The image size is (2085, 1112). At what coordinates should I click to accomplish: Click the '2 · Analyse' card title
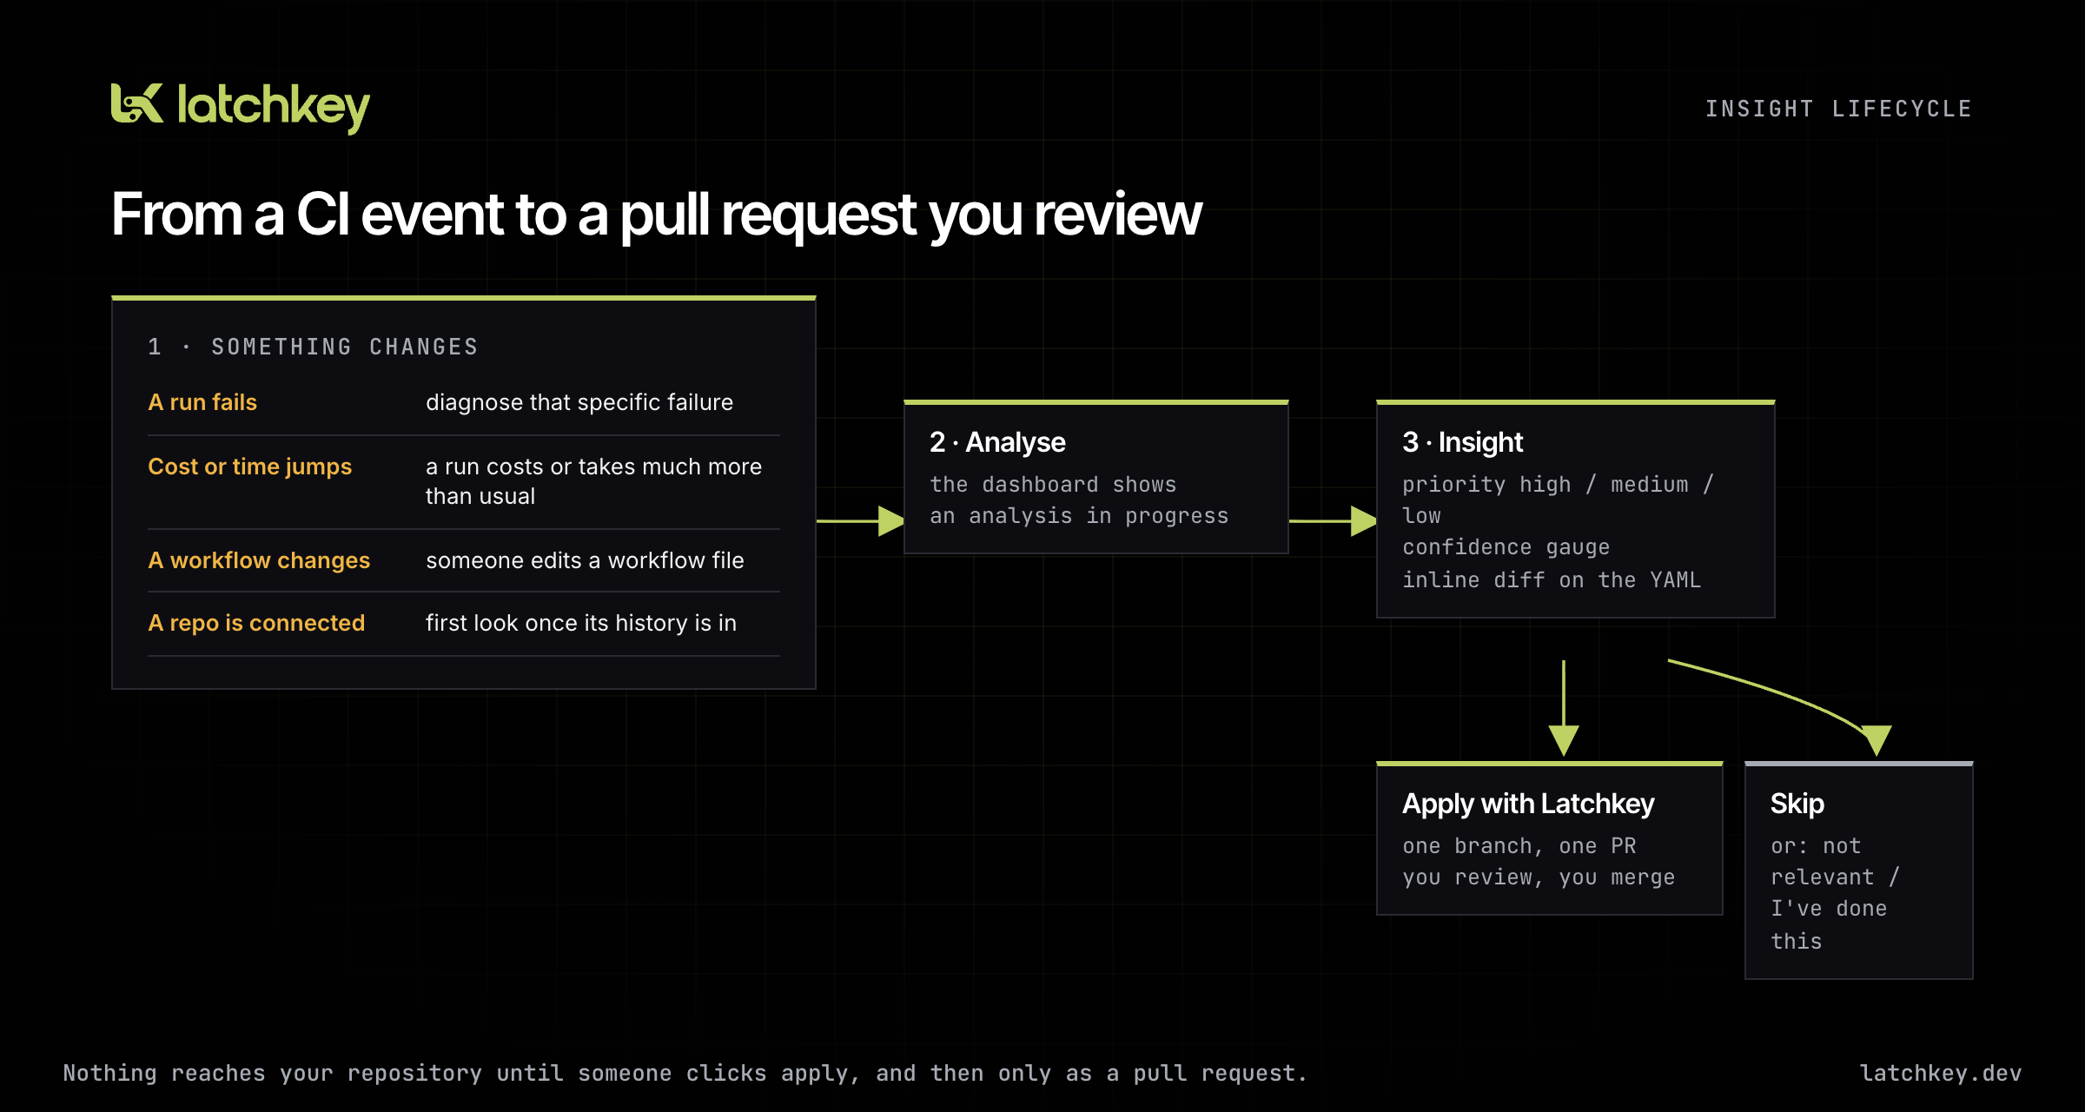997,442
